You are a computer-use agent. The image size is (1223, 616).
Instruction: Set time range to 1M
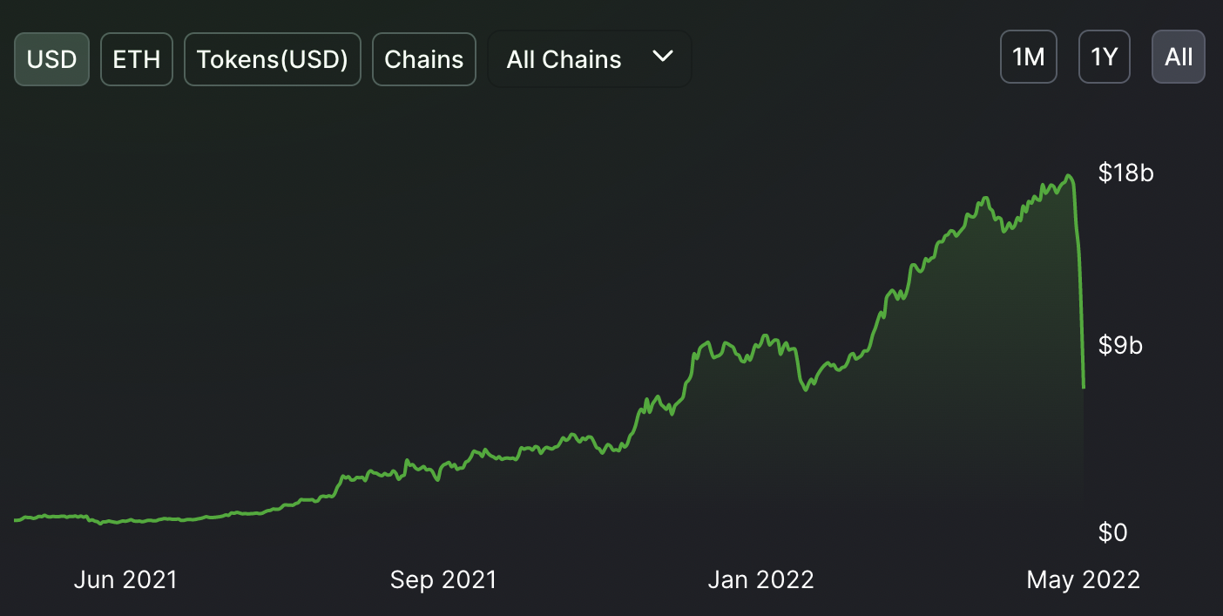pos(1028,58)
